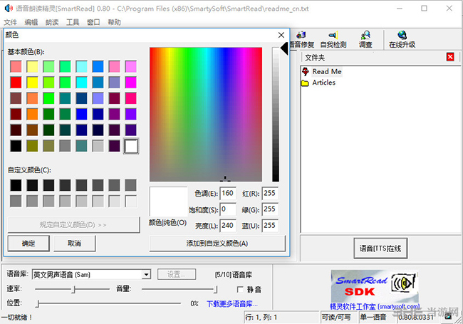Open the 编辑 menu
The width and height of the screenshot is (463, 324).
(31, 22)
